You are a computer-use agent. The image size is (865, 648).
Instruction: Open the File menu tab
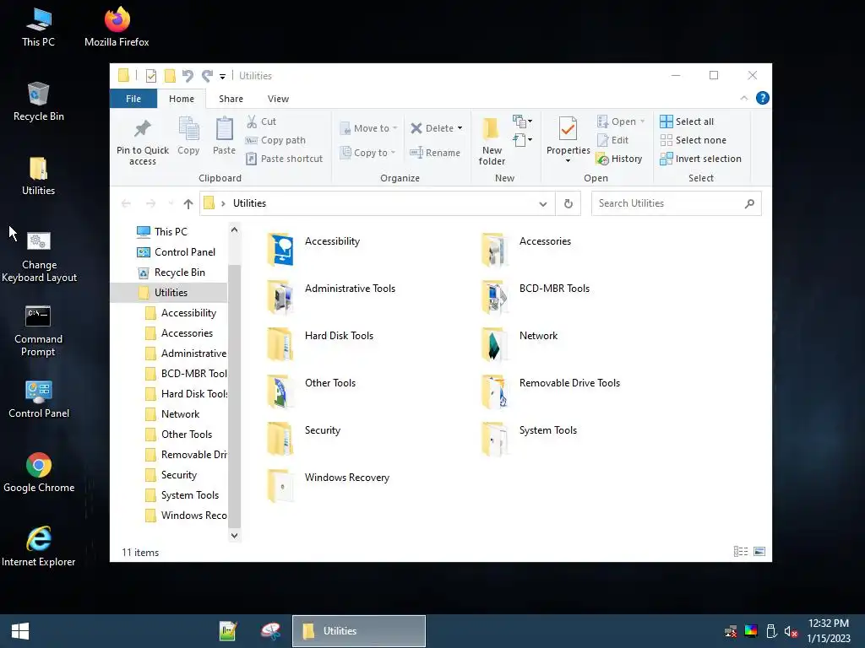point(133,99)
